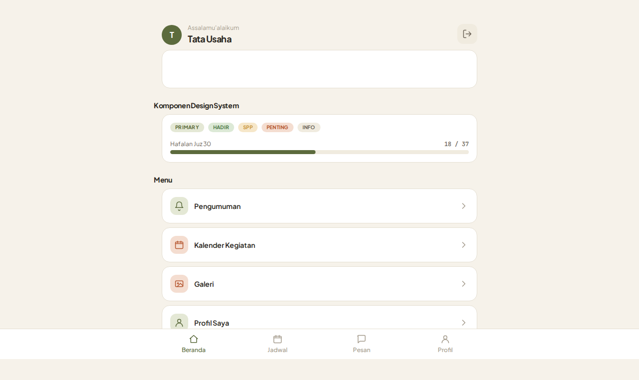Click the green T avatar circle

point(172,35)
